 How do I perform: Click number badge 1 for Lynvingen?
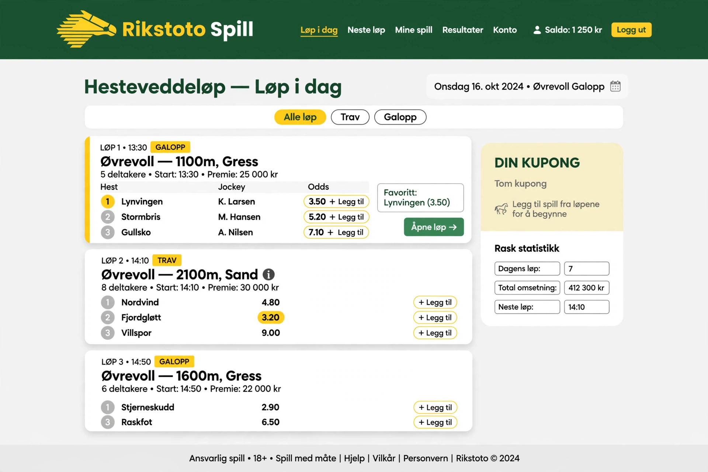tap(108, 201)
